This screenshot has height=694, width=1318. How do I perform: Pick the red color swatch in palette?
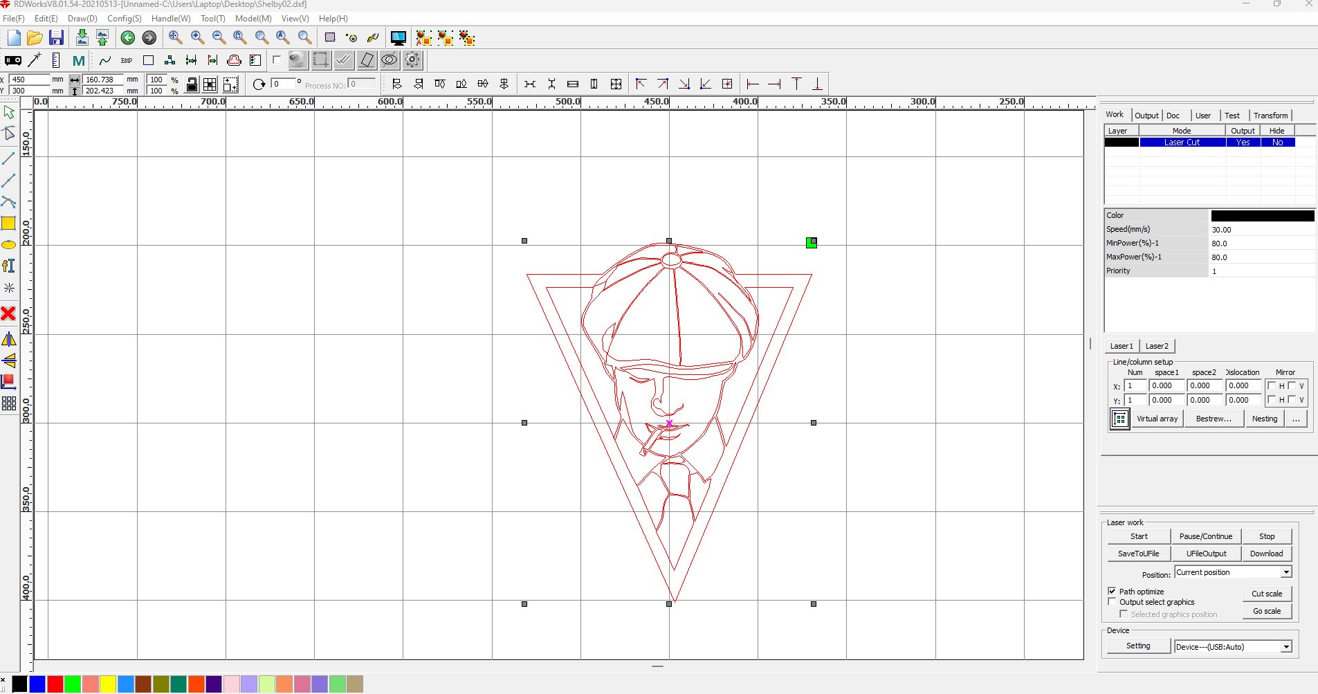(x=55, y=684)
